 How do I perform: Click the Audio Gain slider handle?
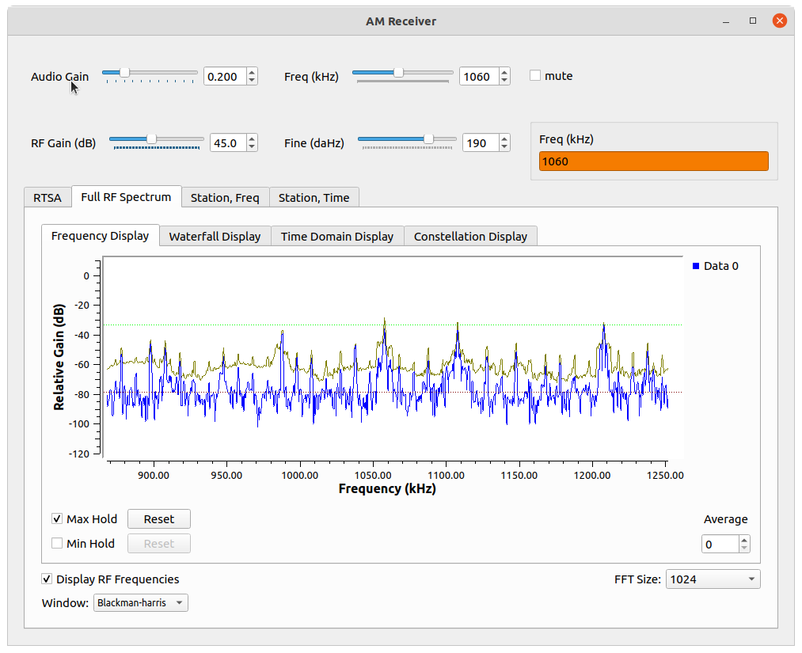click(124, 72)
